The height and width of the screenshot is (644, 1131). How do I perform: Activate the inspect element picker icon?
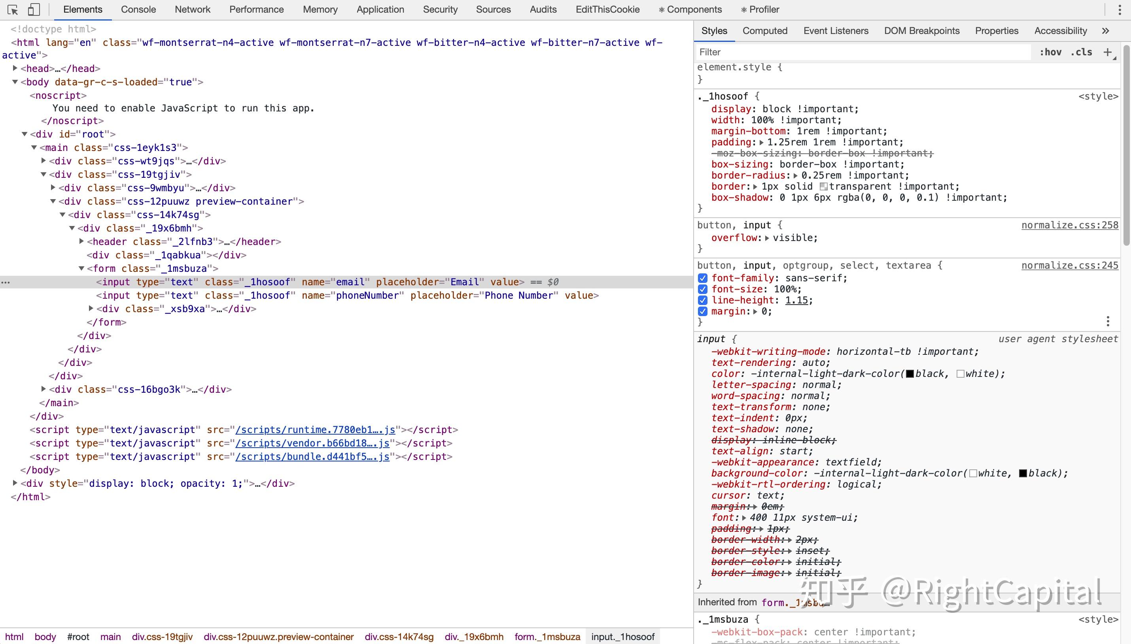[x=13, y=10]
